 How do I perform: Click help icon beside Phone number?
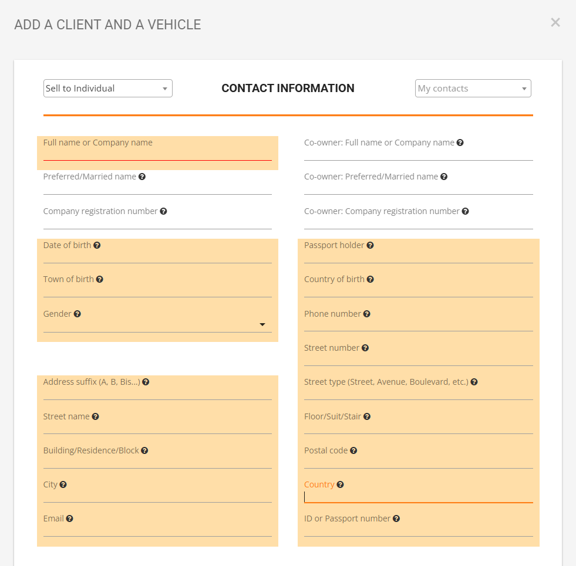(x=367, y=314)
